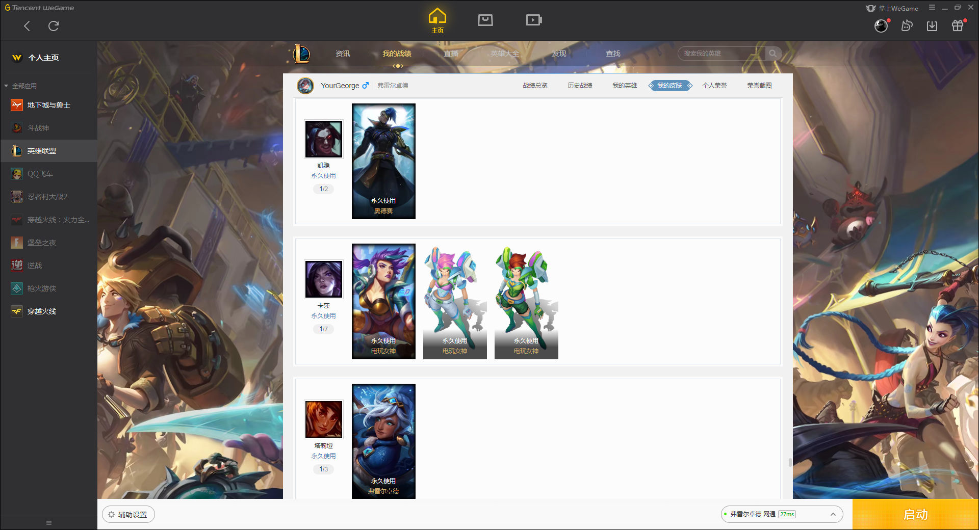Open the 资讯 tab
This screenshot has height=530, width=979.
click(x=343, y=54)
